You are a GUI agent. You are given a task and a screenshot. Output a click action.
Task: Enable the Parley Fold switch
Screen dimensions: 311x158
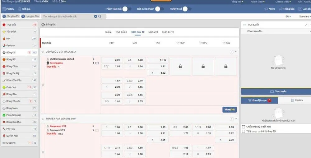pos(187,9)
